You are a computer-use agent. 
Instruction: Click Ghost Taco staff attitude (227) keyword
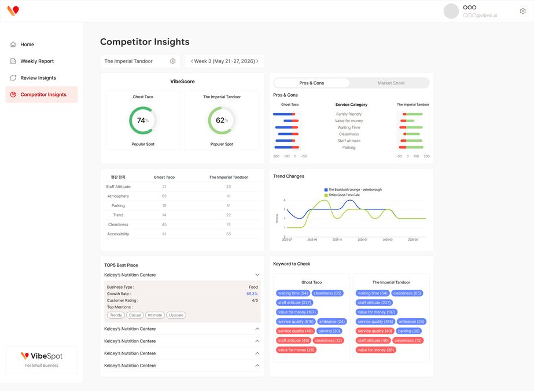coord(294,303)
